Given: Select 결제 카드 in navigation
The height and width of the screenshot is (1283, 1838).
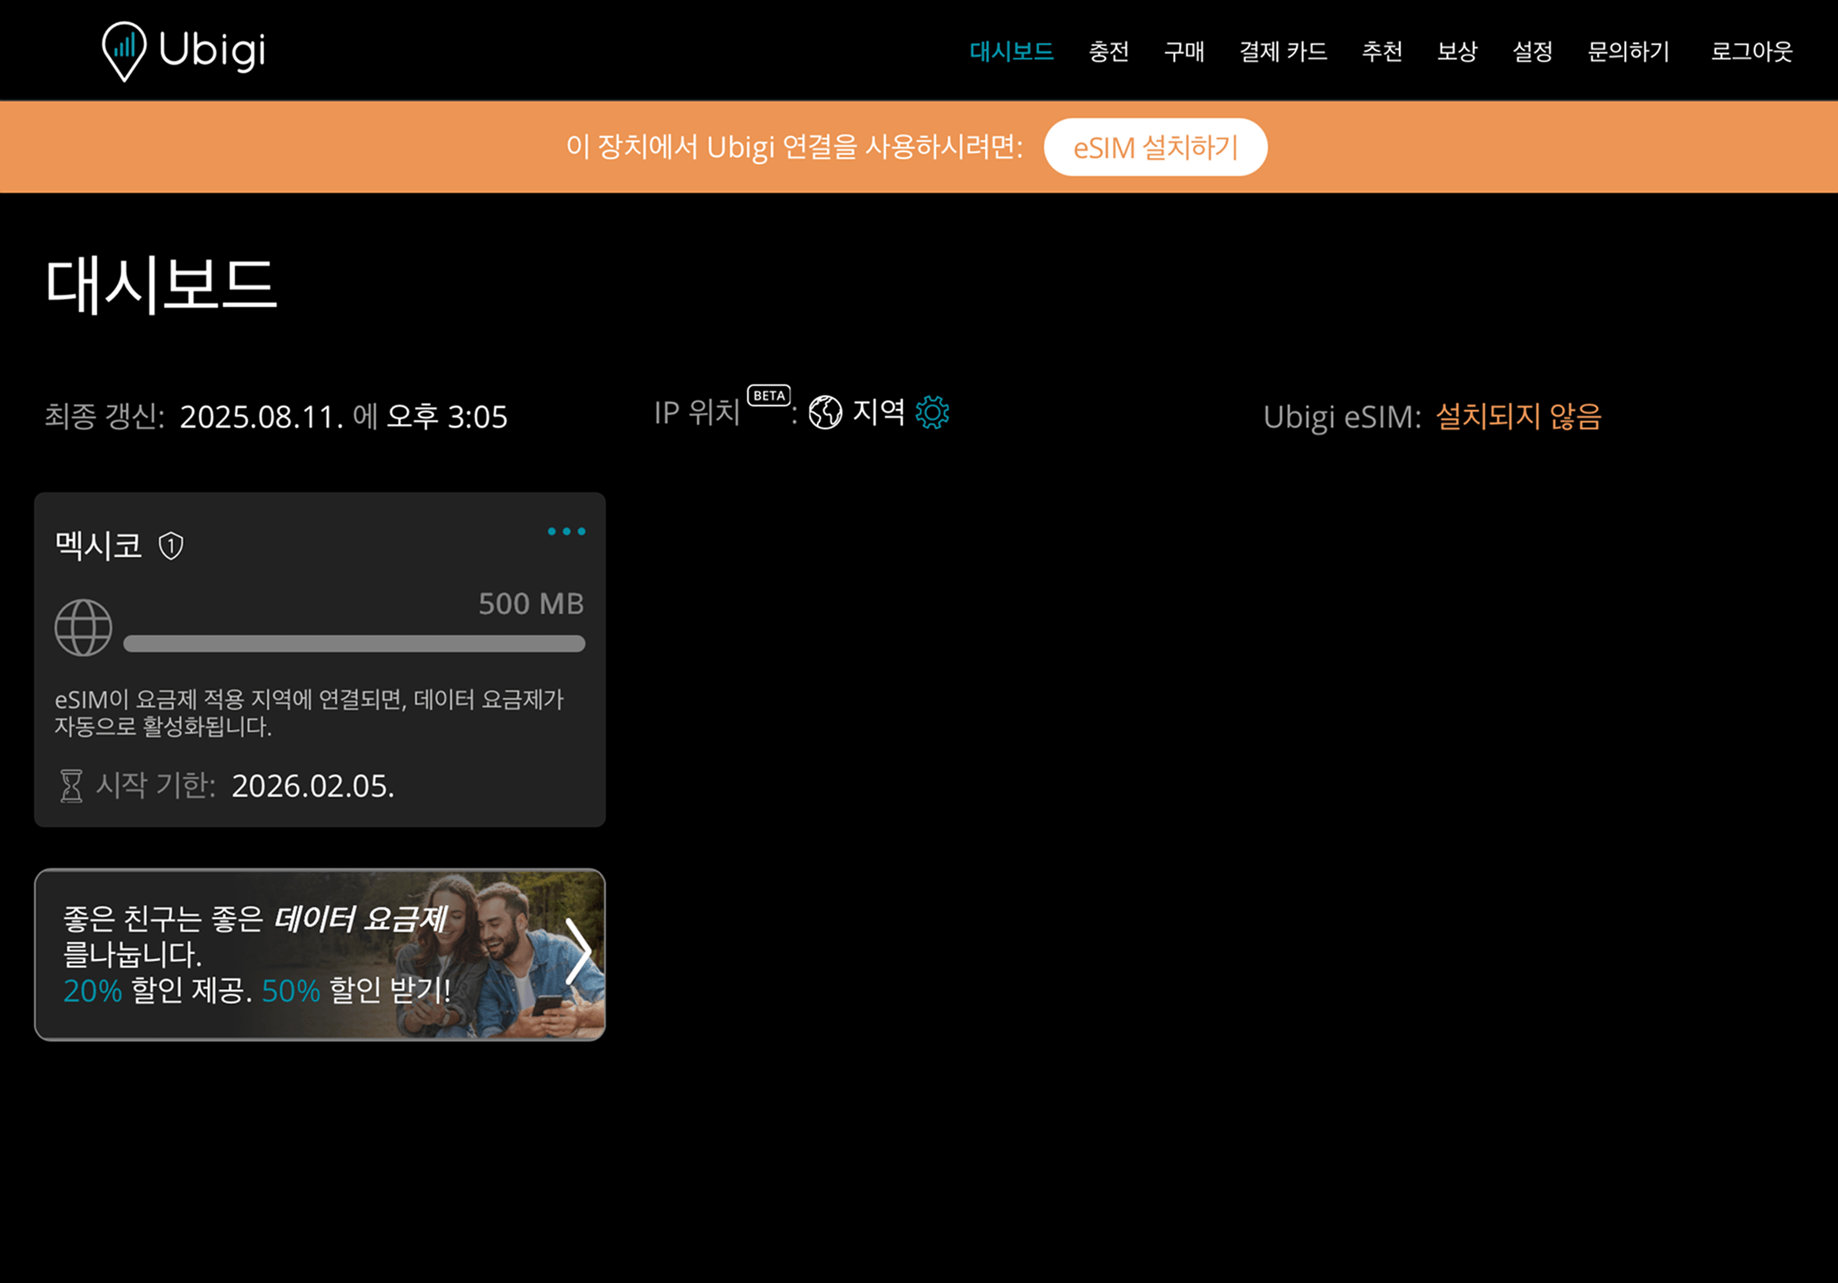Looking at the screenshot, I should 1282,52.
